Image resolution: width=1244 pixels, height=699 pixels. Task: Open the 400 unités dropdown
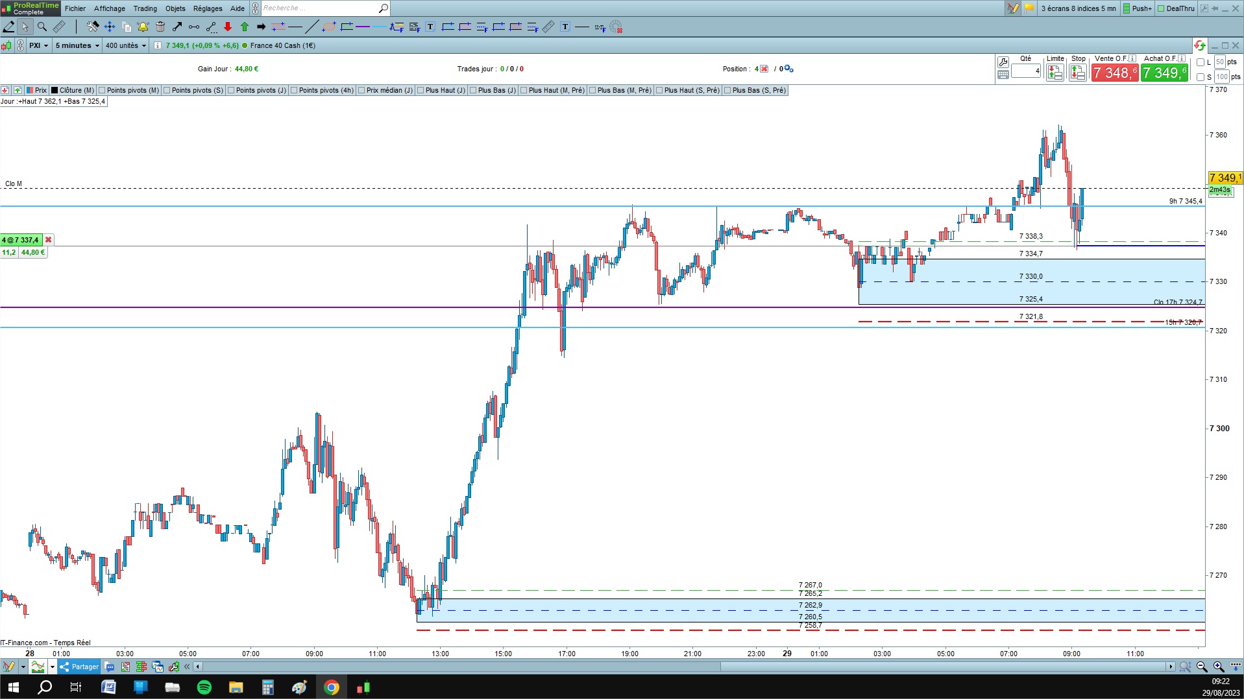[125, 45]
